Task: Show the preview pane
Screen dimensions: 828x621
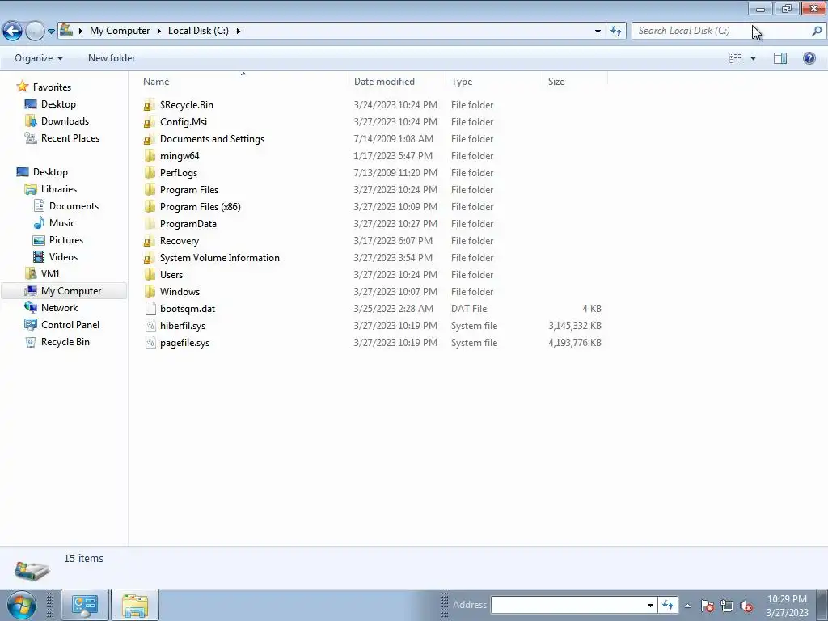Action: 780,58
